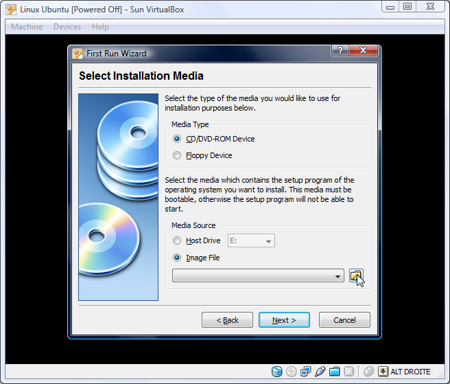Click the CD/DVD status bar icon
The height and width of the screenshot is (384, 450).
coord(292,372)
